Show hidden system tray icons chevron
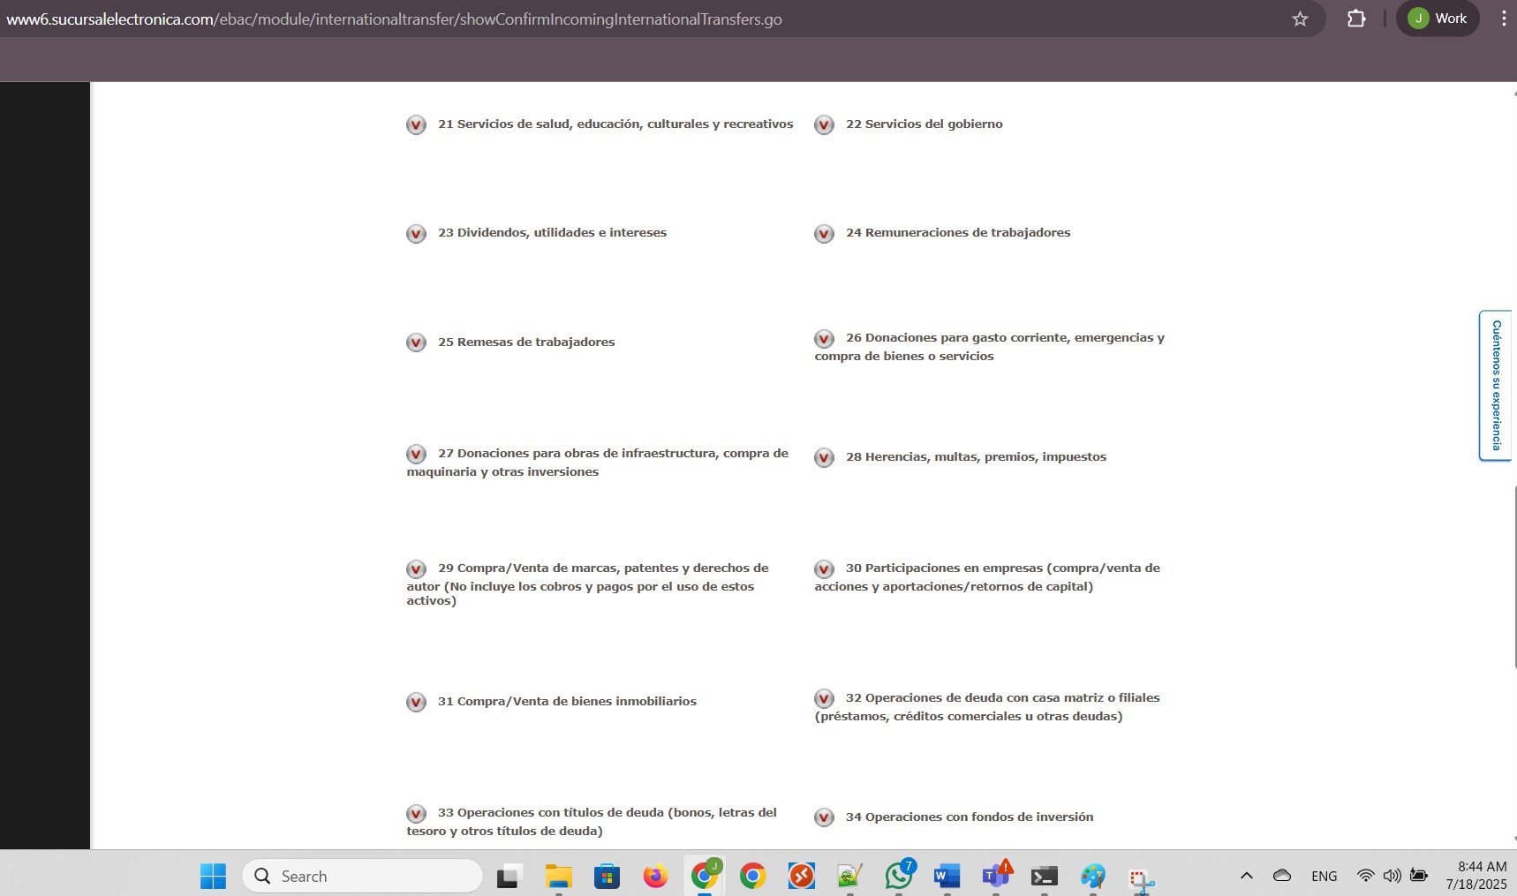Screen dimensions: 1517x896 [1246, 876]
